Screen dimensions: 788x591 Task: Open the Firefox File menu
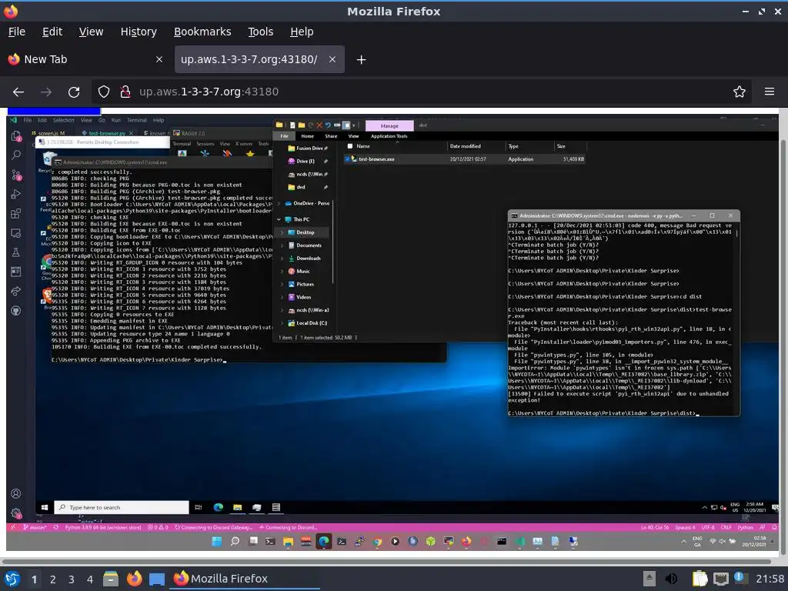point(17,32)
